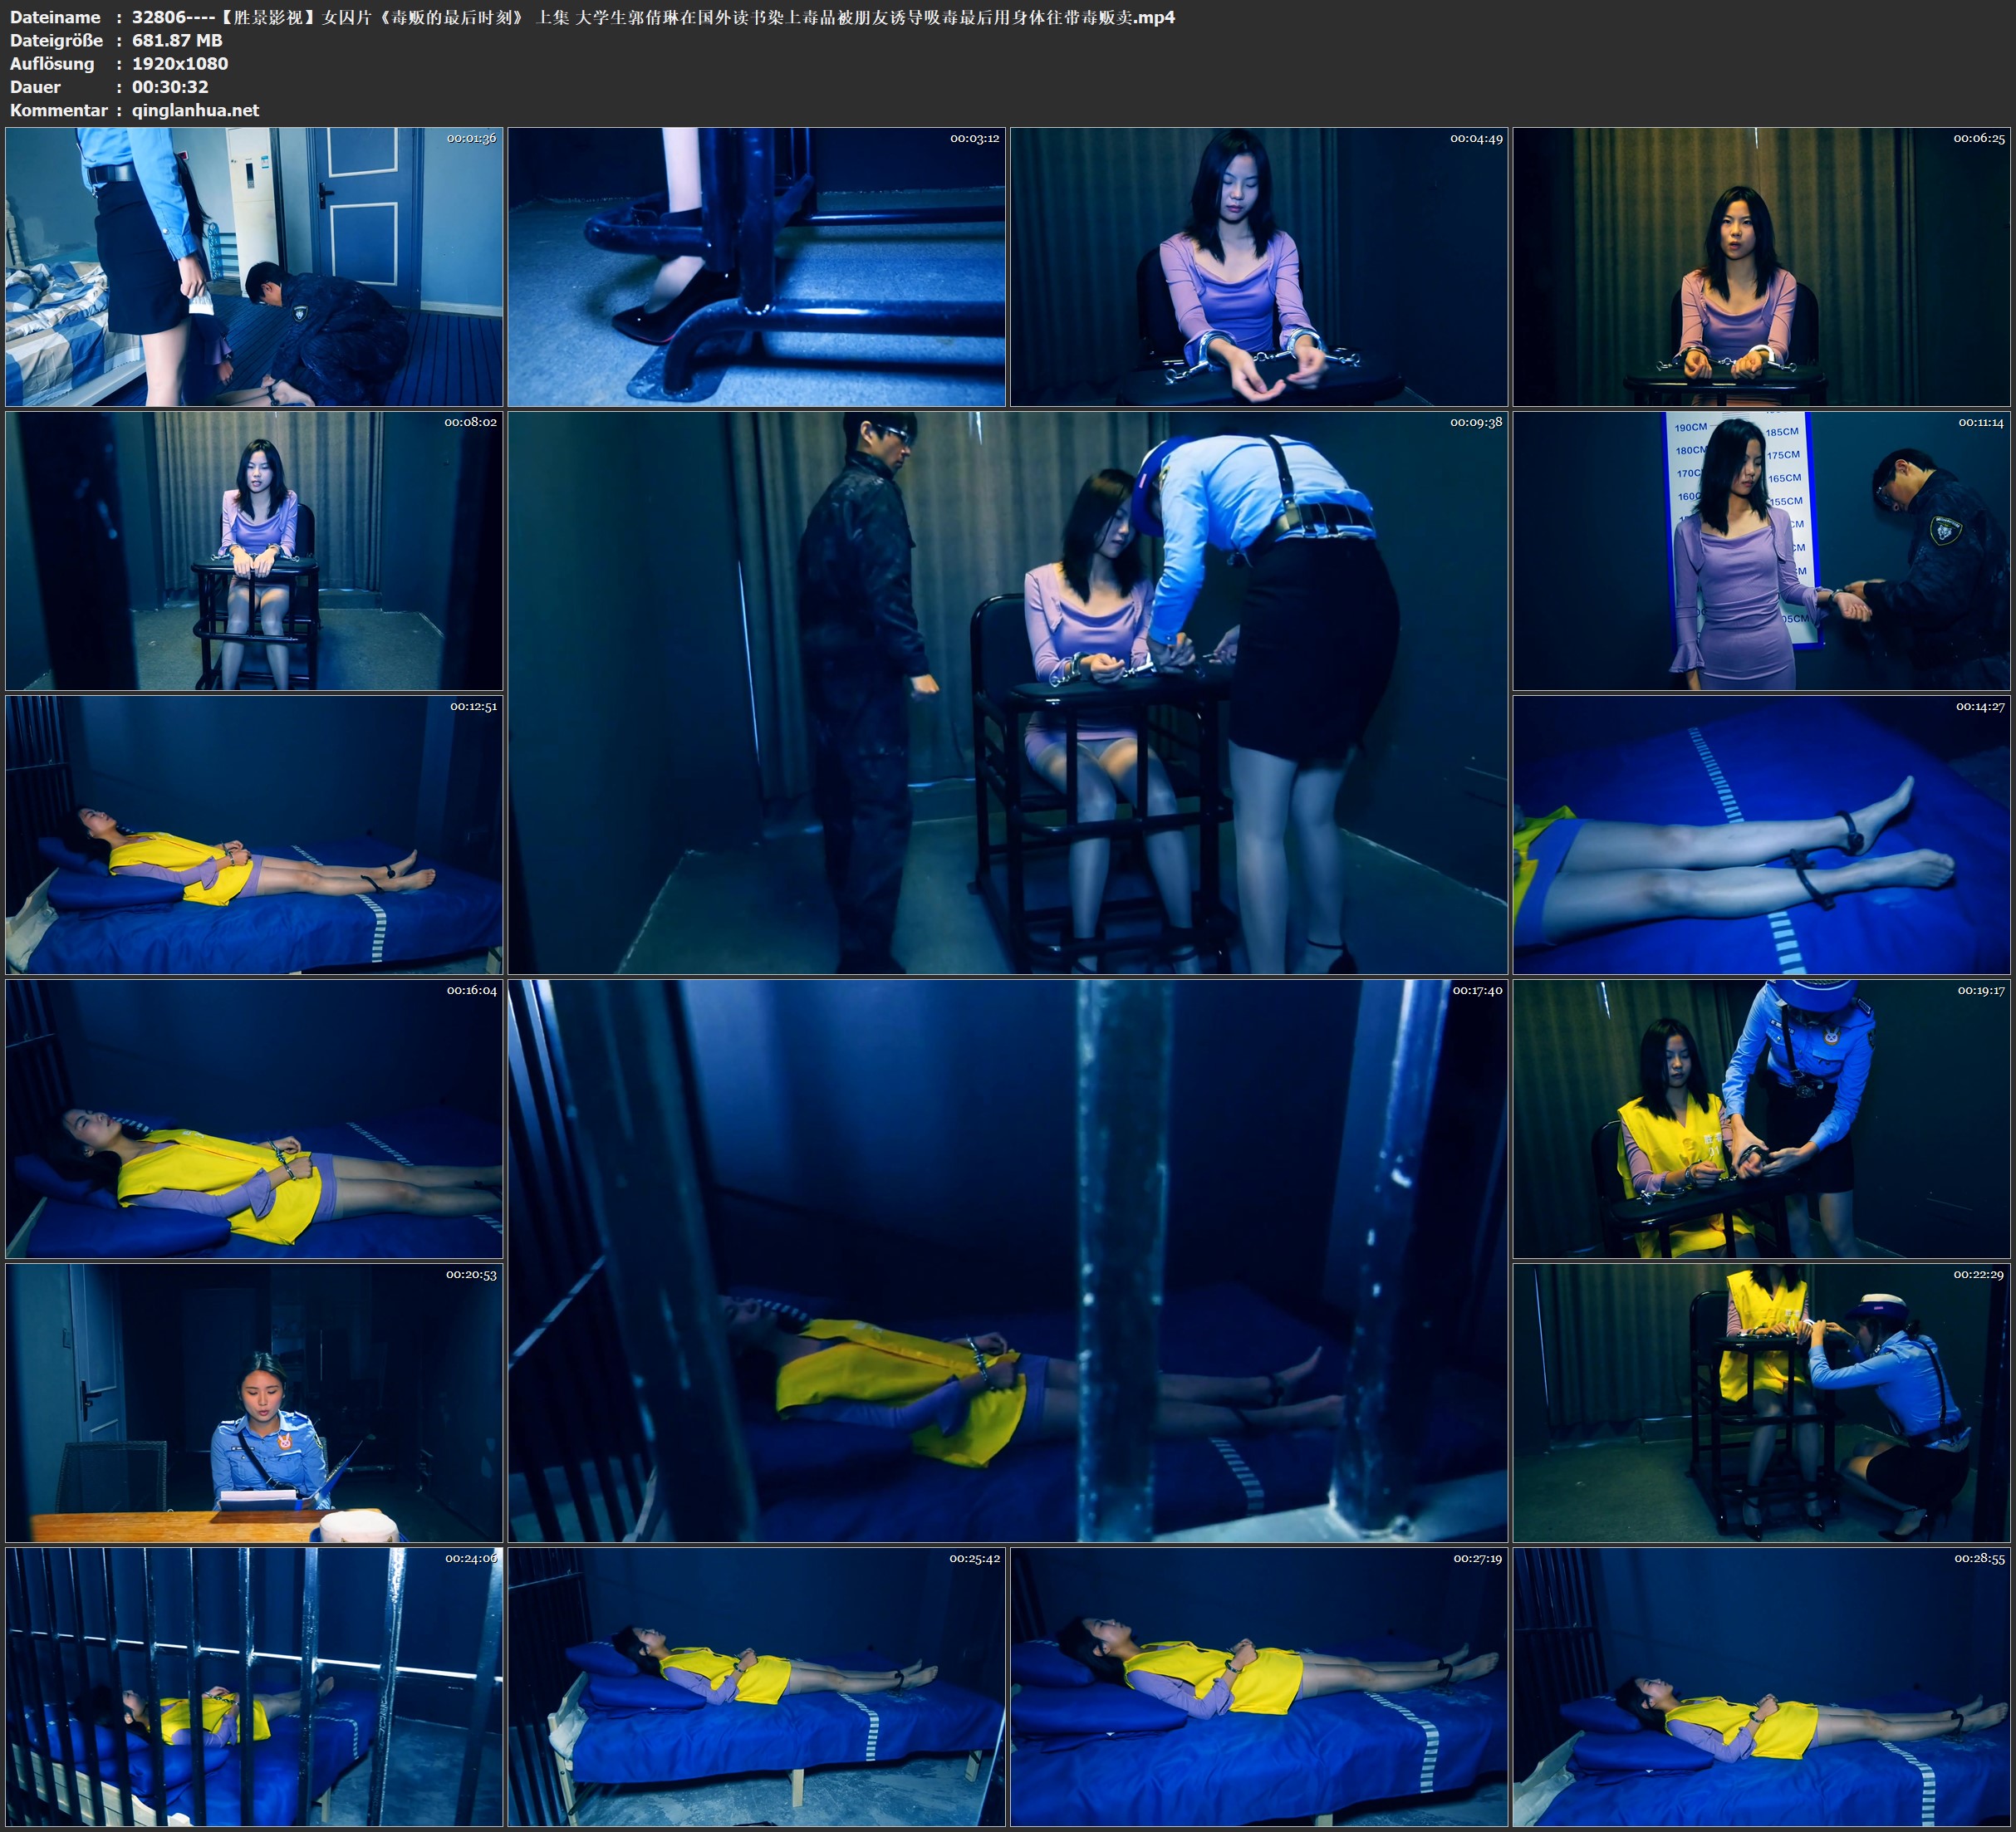Click the thumbnail timestamped 00:22:29
2016x1832 pixels.
1762,1402
